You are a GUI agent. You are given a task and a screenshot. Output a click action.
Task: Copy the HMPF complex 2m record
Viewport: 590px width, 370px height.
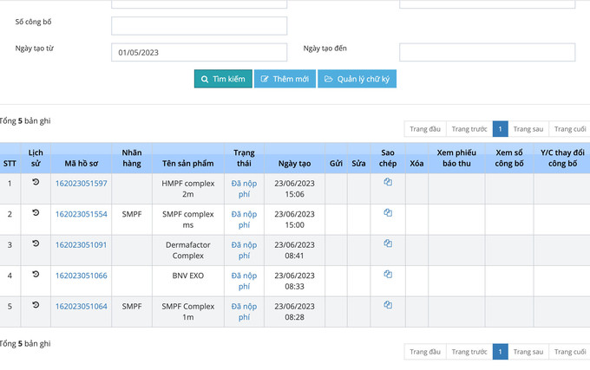coord(388,182)
